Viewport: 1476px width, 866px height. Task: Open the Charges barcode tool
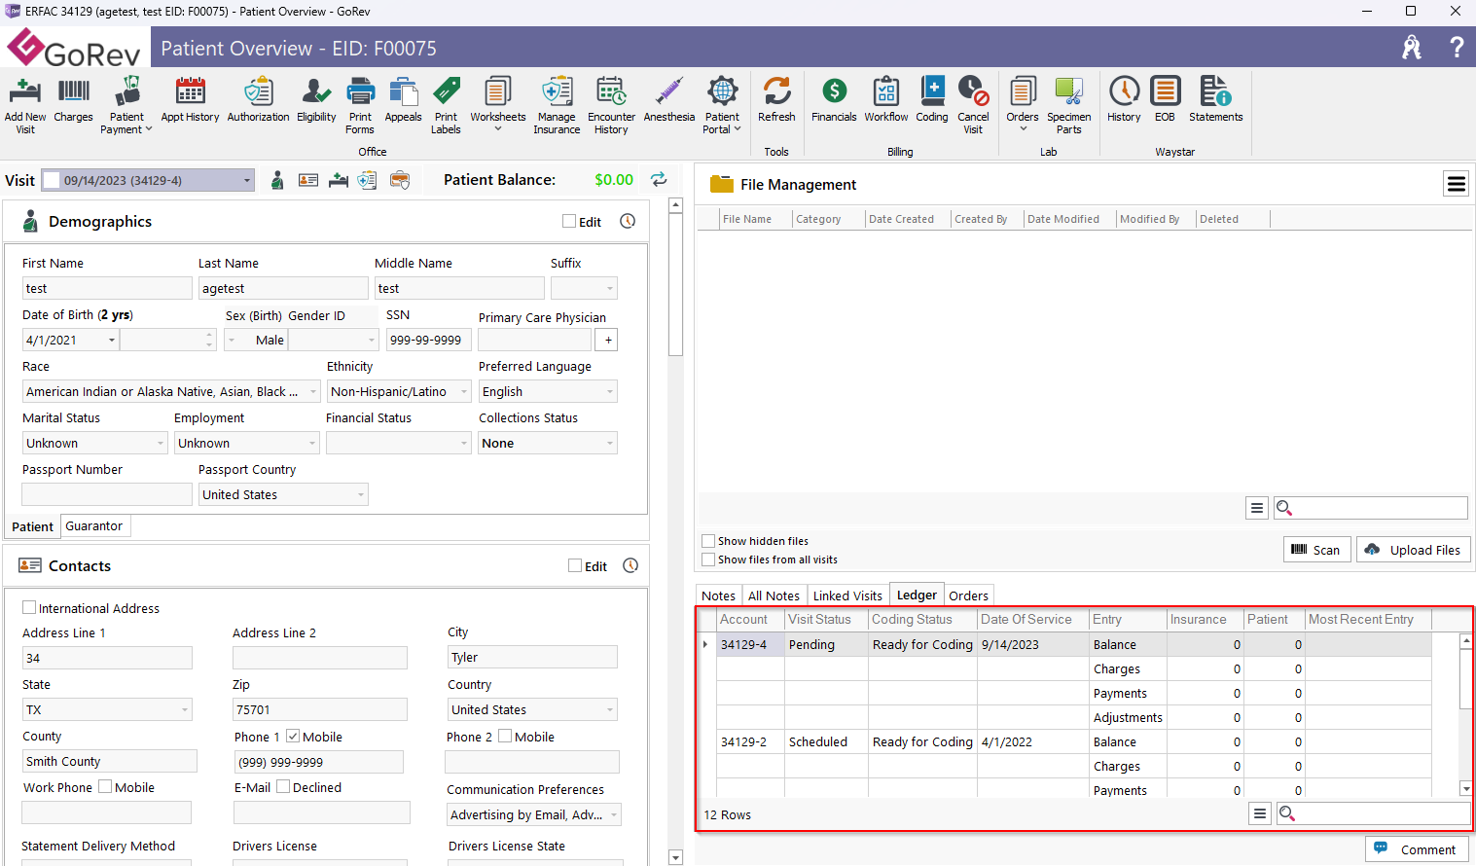(73, 98)
